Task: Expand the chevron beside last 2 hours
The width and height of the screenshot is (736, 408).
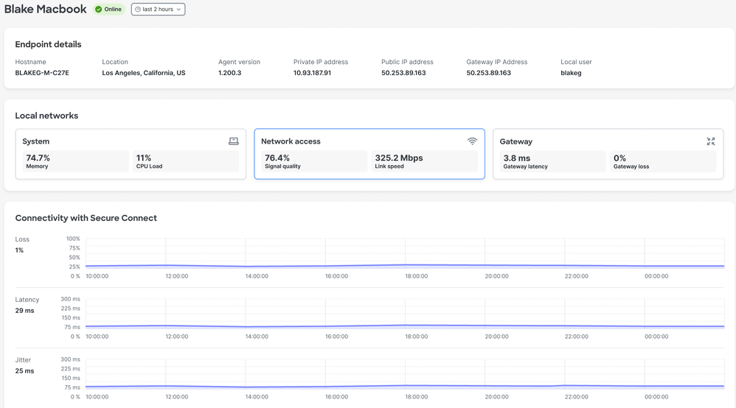Action: point(178,10)
